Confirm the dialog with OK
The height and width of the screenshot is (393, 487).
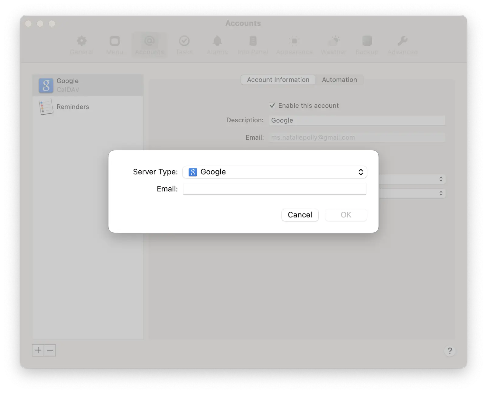click(346, 215)
